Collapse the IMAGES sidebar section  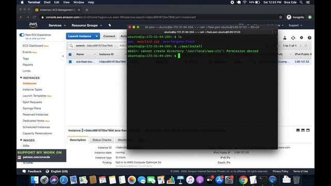coord(21,140)
